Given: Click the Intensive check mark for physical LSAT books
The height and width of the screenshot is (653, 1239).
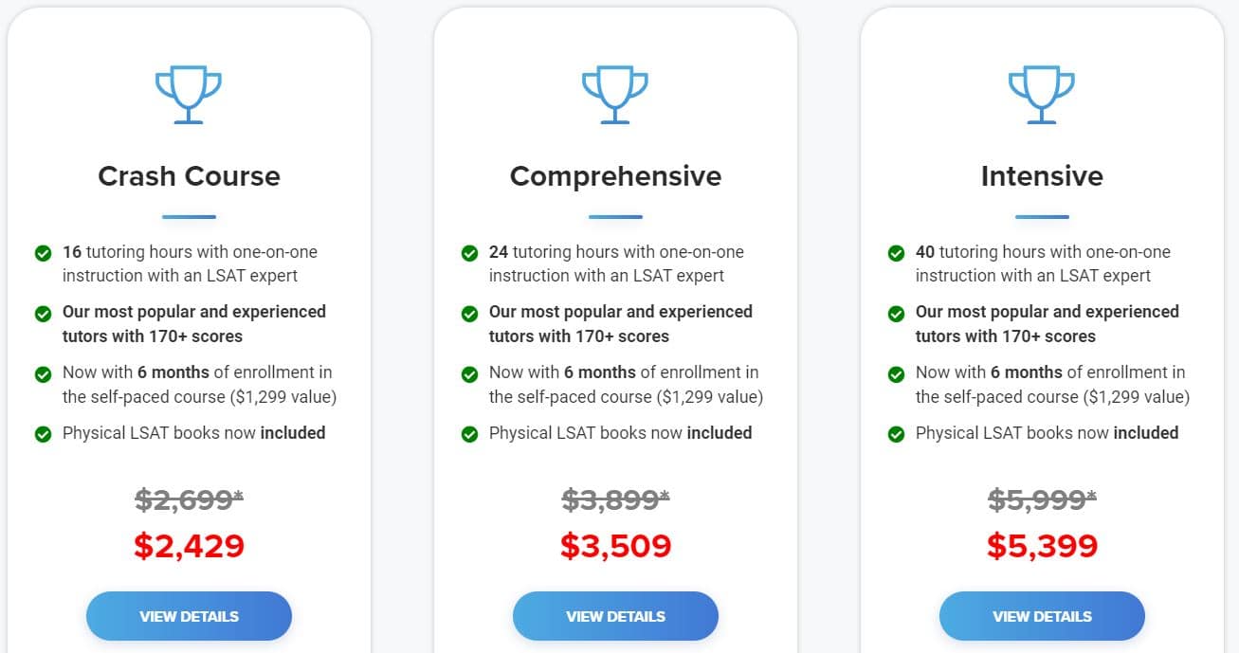Looking at the screenshot, I should 896,434.
